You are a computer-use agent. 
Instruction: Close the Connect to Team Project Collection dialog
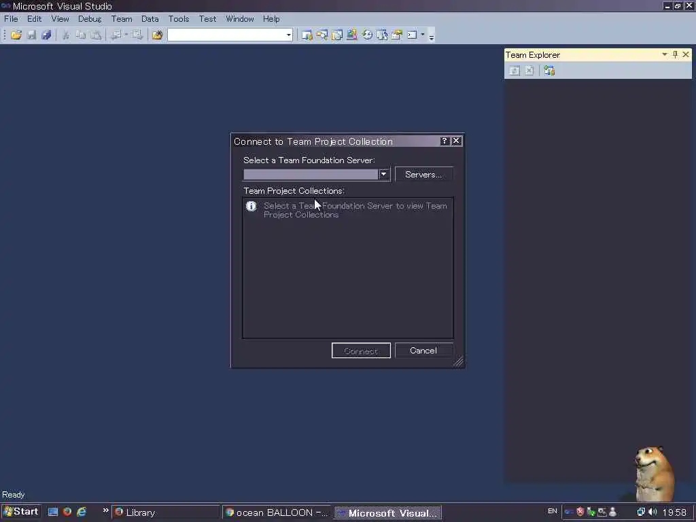pyautogui.click(x=456, y=141)
